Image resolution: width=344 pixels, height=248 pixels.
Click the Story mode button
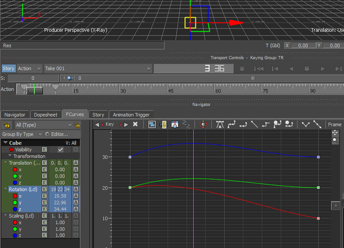tap(8, 68)
